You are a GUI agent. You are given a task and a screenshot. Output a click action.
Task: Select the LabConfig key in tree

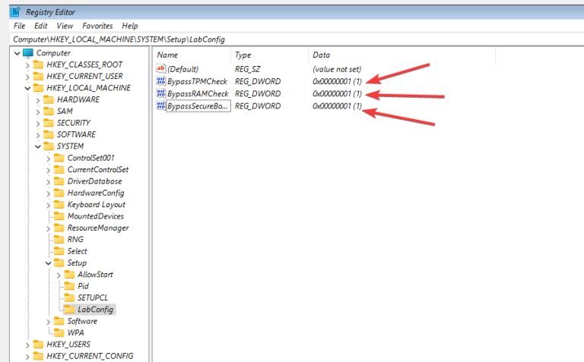pos(95,309)
